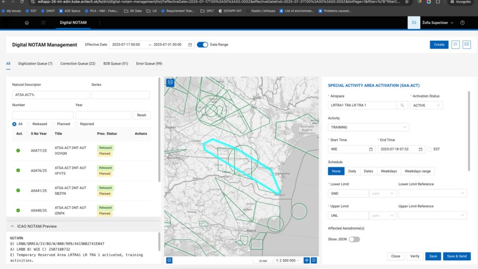Click the map center target icon
The image size is (478, 269).
(307, 260)
